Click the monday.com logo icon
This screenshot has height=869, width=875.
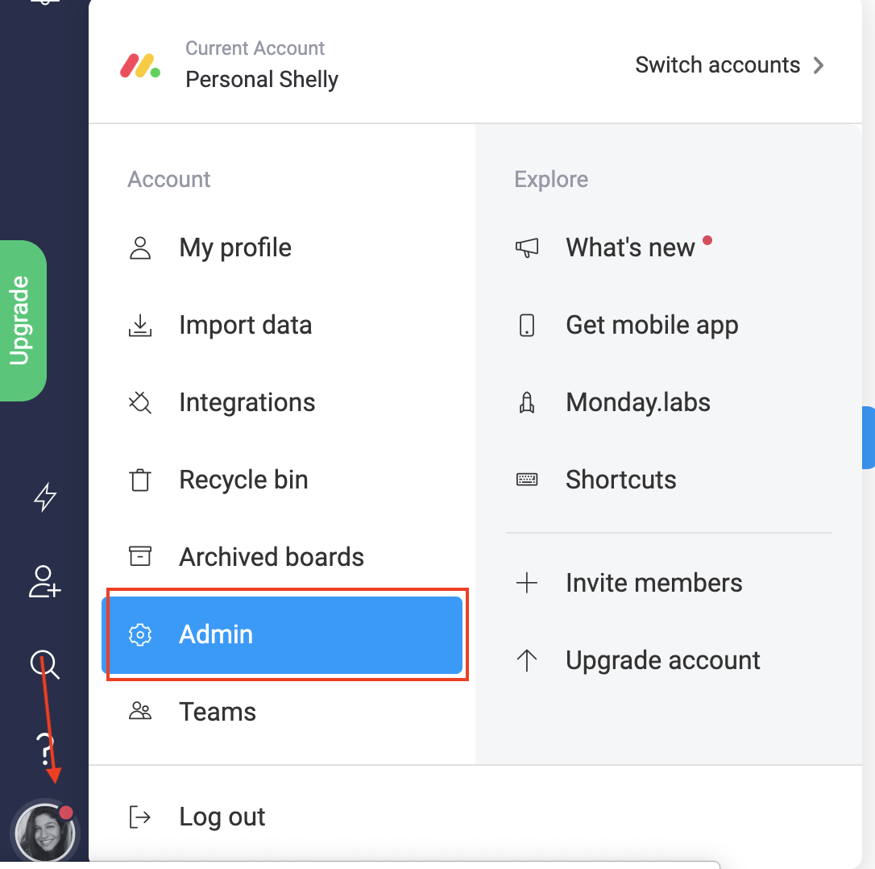click(140, 65)
